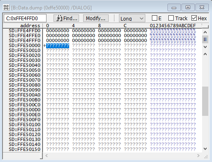Select address row SD:FFE4FFE0
This screenshot has height=162, width=212.
click(x=25, y=35)
